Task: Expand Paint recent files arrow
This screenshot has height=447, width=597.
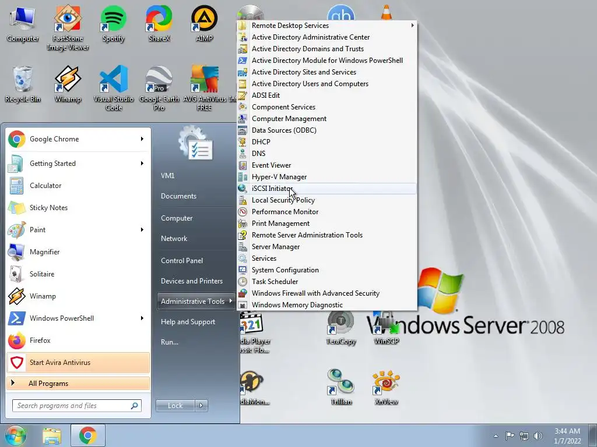Action: coord(142,229)
